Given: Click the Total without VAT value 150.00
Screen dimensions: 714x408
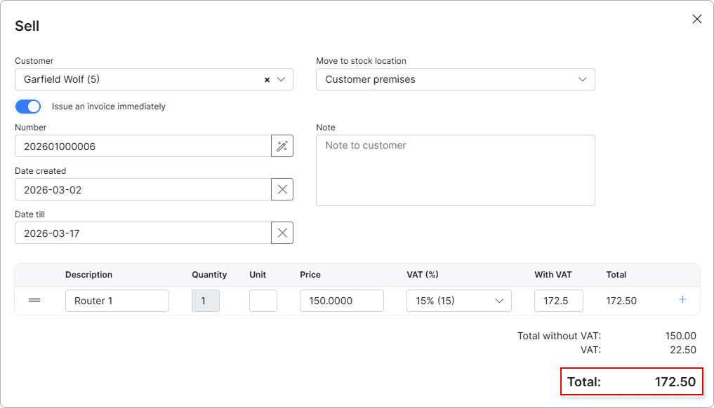Looking at the screenshot, I should tap(680, 336).
